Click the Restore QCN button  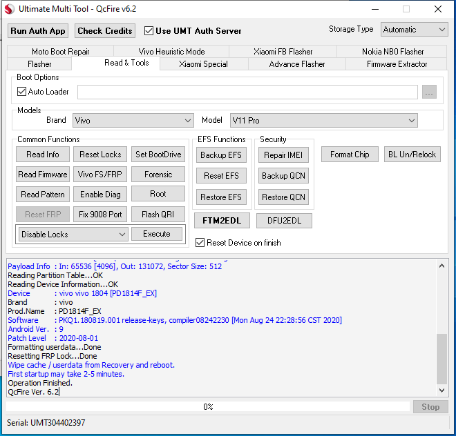point(283,197)
